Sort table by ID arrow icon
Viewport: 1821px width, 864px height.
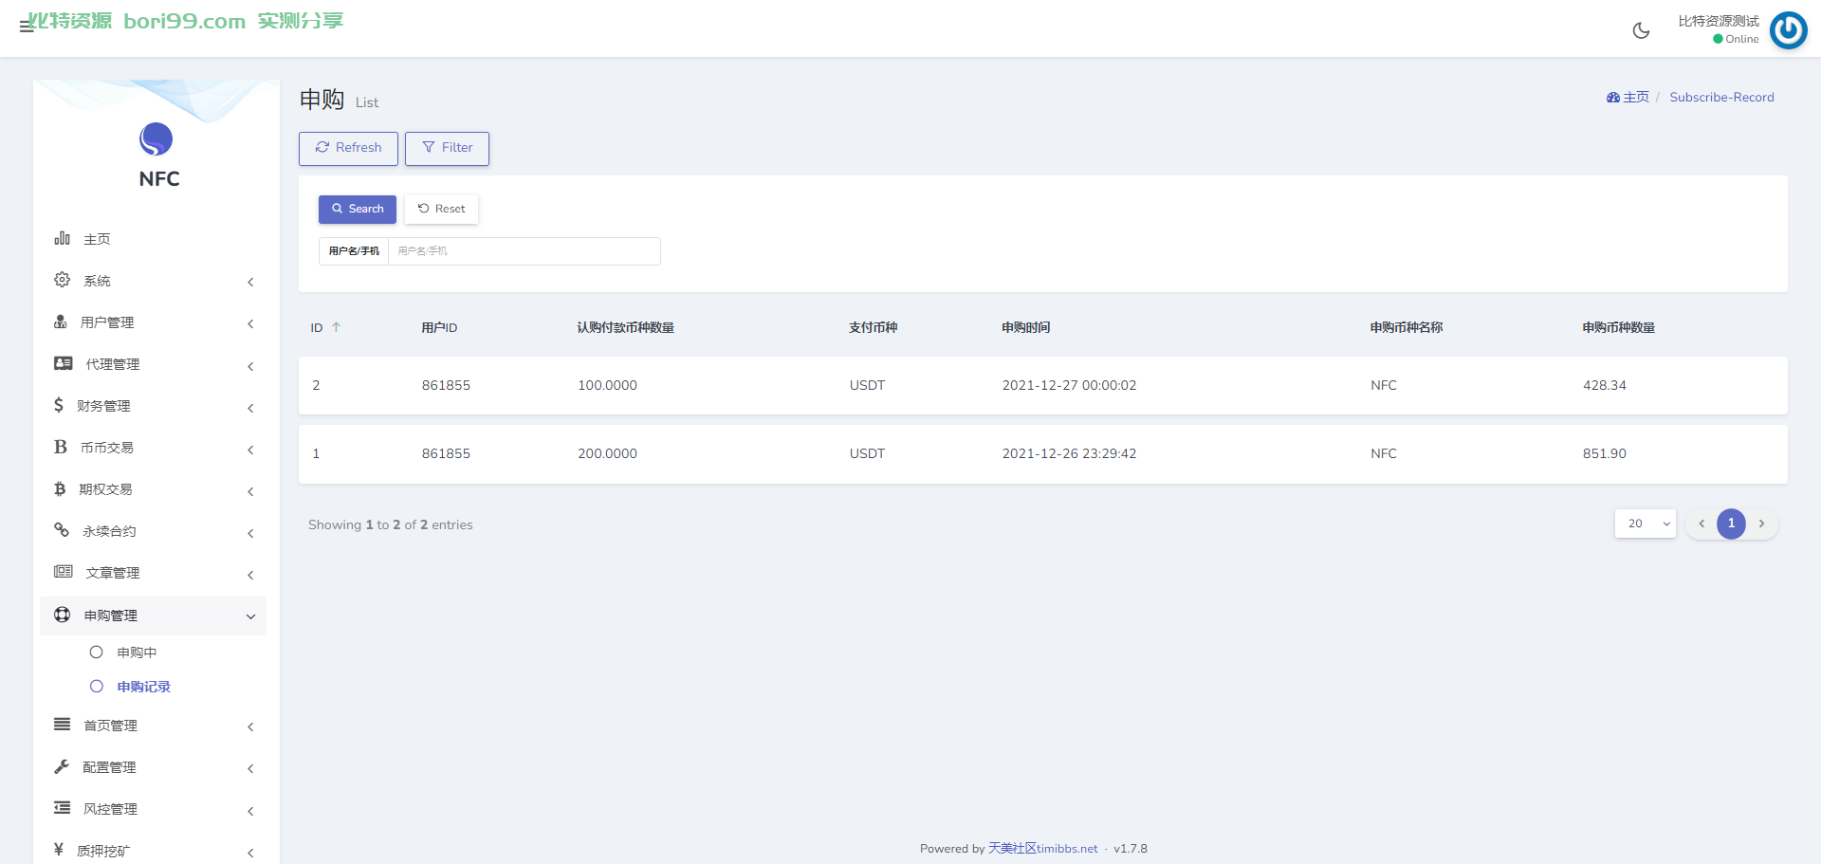[336, 327]
